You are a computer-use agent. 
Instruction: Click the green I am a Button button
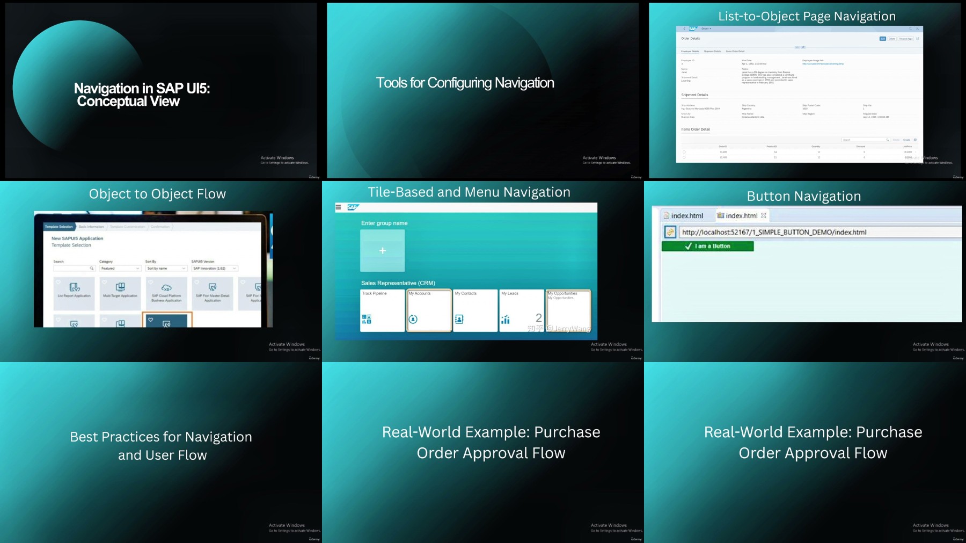coord(707,246)
